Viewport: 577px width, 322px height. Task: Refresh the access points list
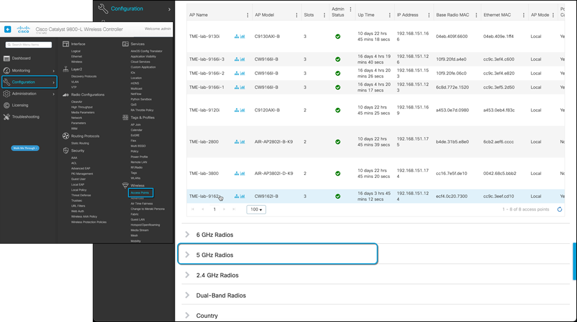(559, 209)
